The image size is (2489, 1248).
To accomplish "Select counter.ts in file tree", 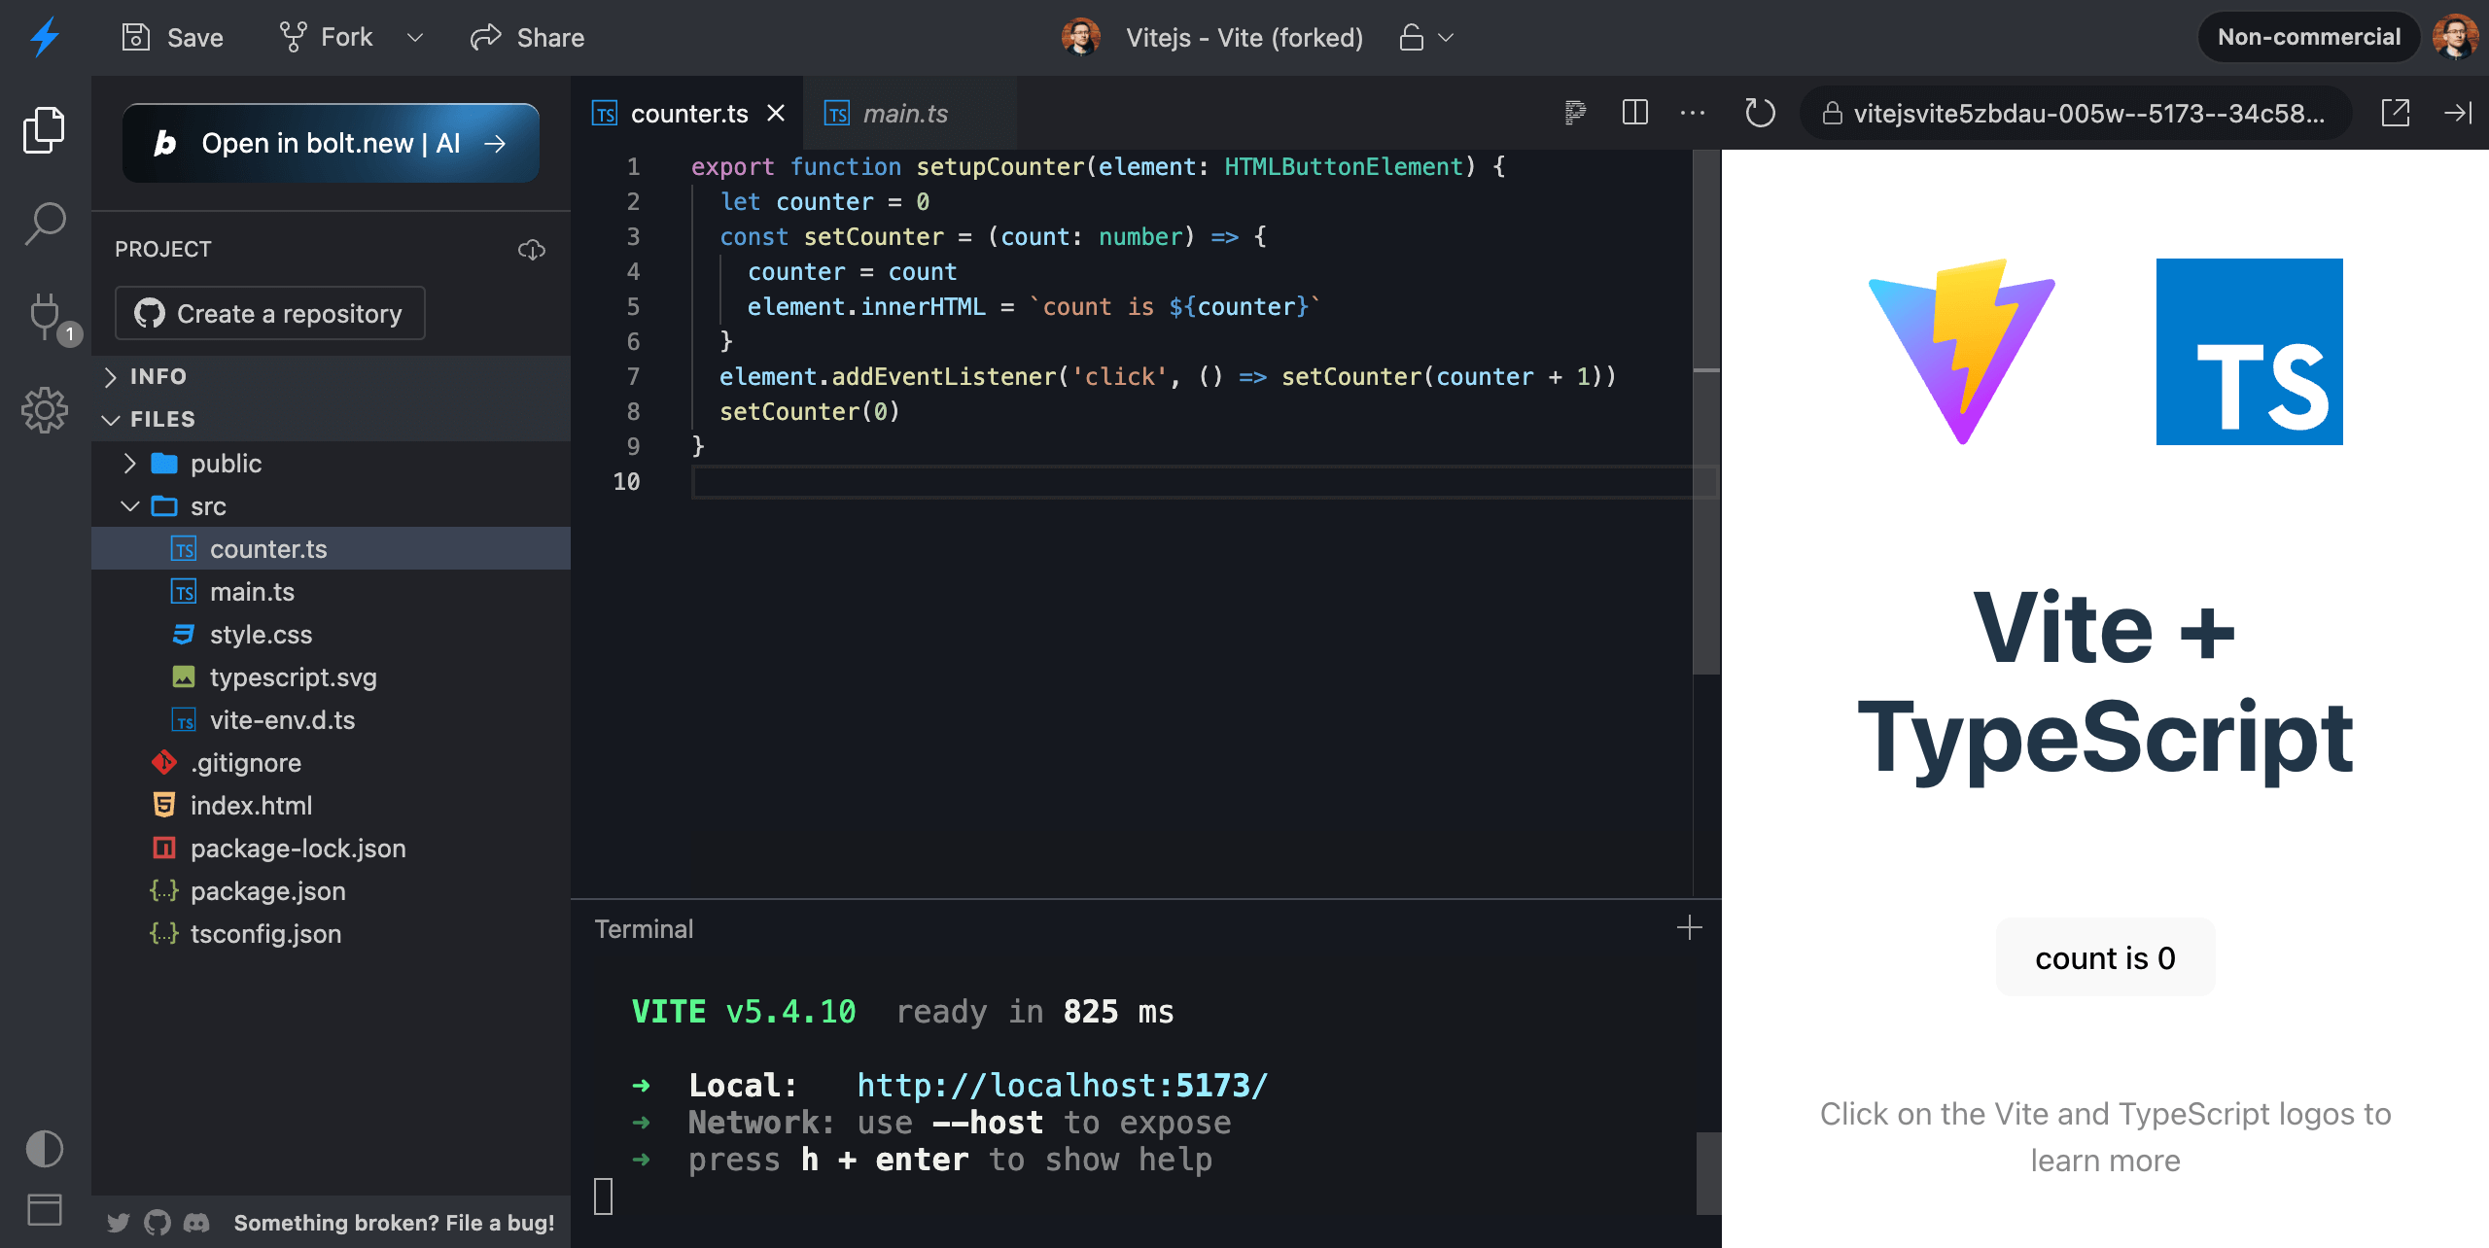I will pyautogui.click(x=331, y=548).
